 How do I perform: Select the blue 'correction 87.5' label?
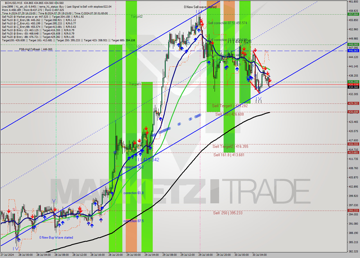pyautogui.click(x=134, y=221)
